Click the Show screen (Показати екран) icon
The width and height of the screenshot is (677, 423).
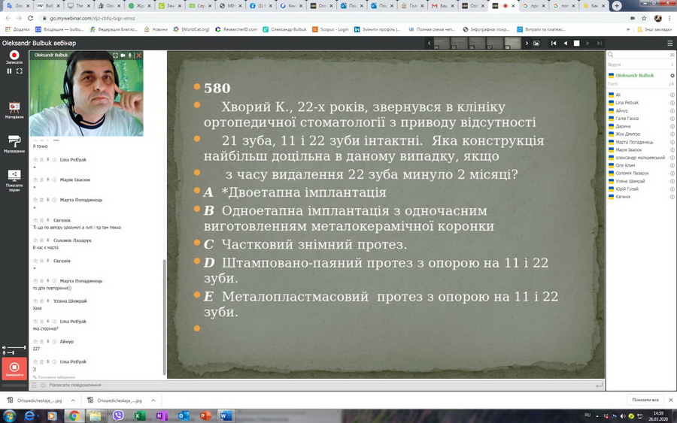point(14,175)
